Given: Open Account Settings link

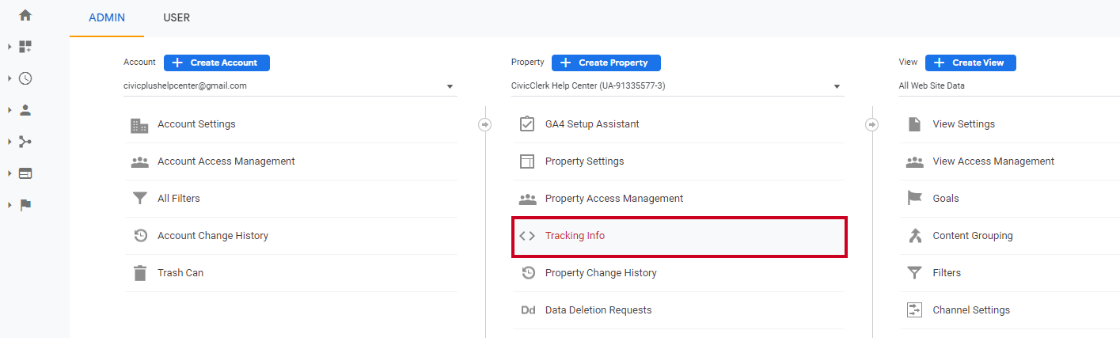Looking at the screenshot, I should (196, 124).
